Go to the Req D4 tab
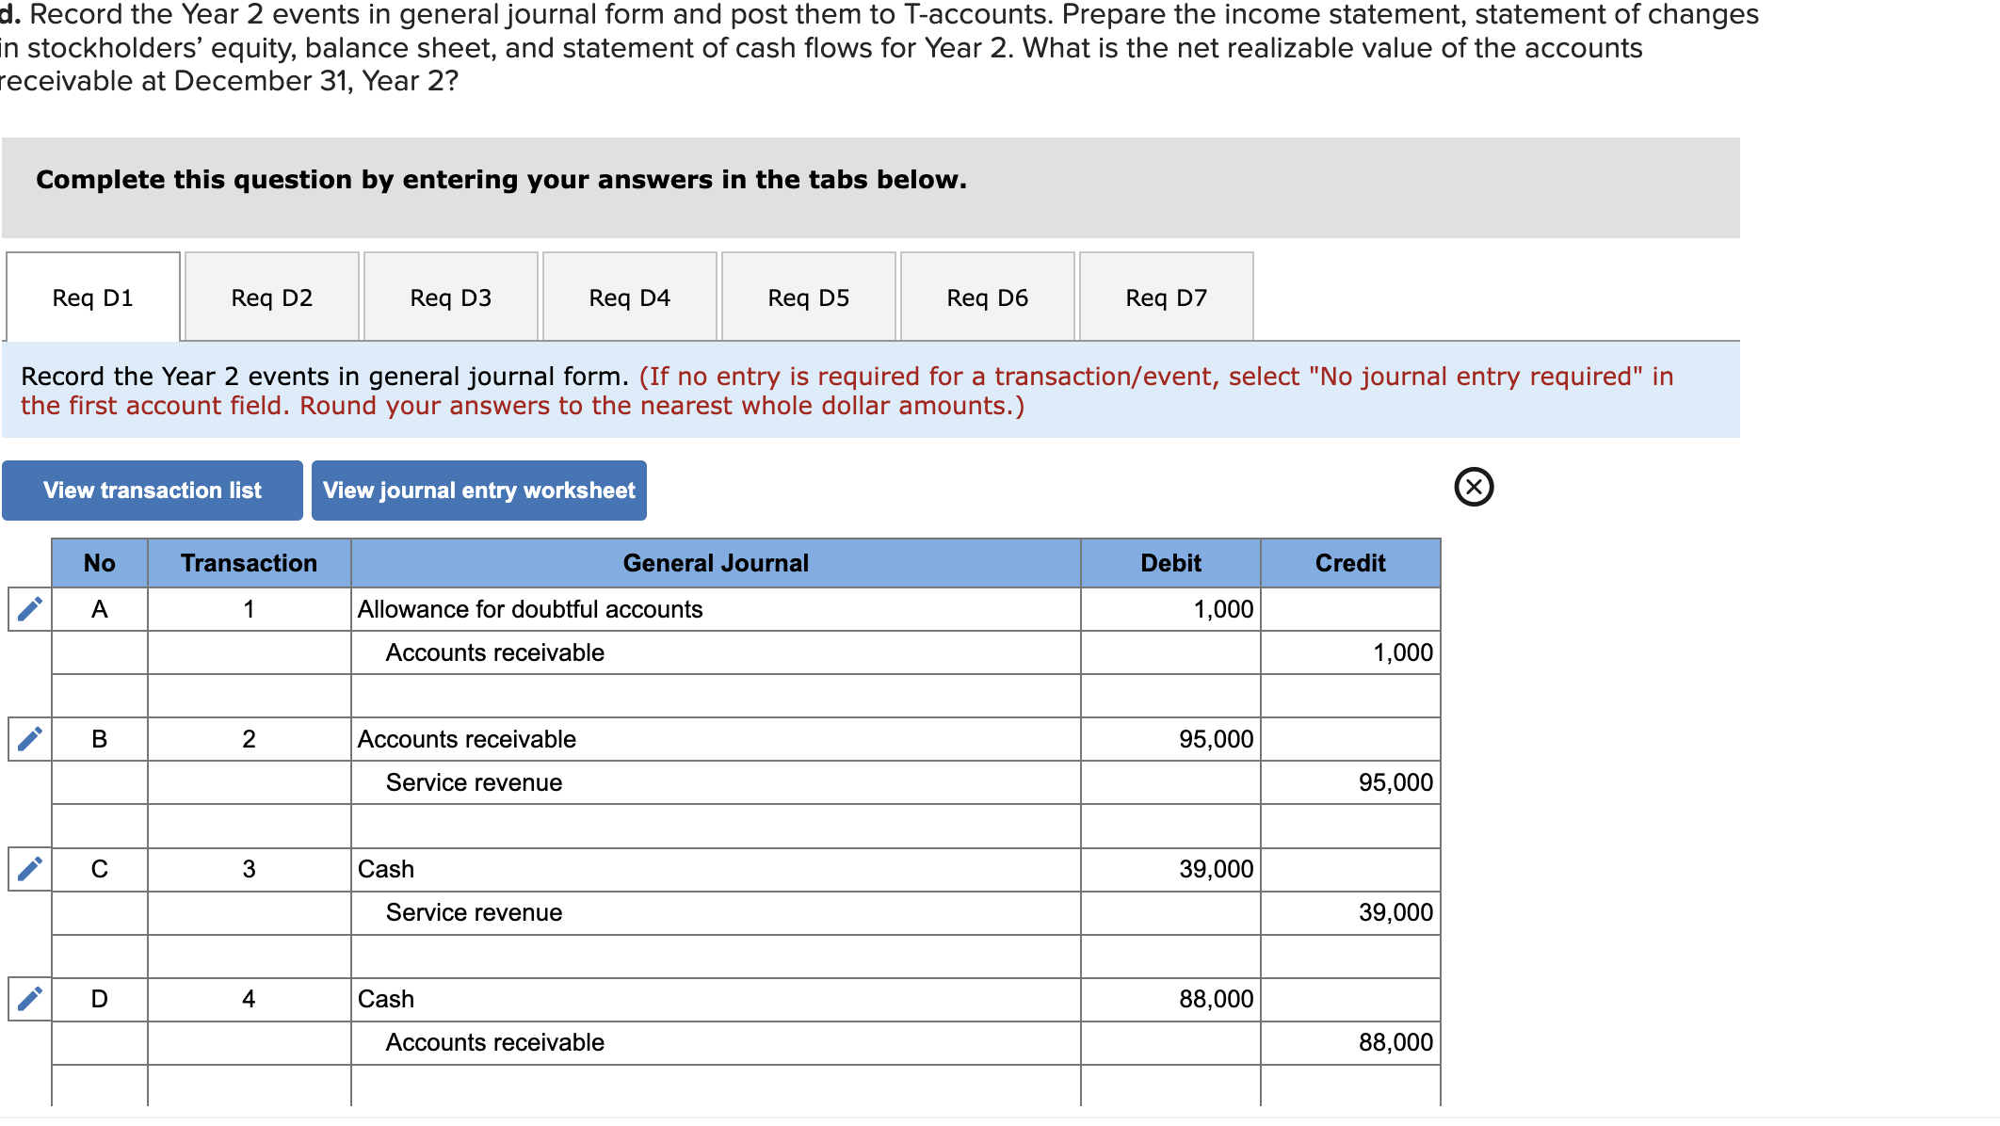 [x=629, y=298]
